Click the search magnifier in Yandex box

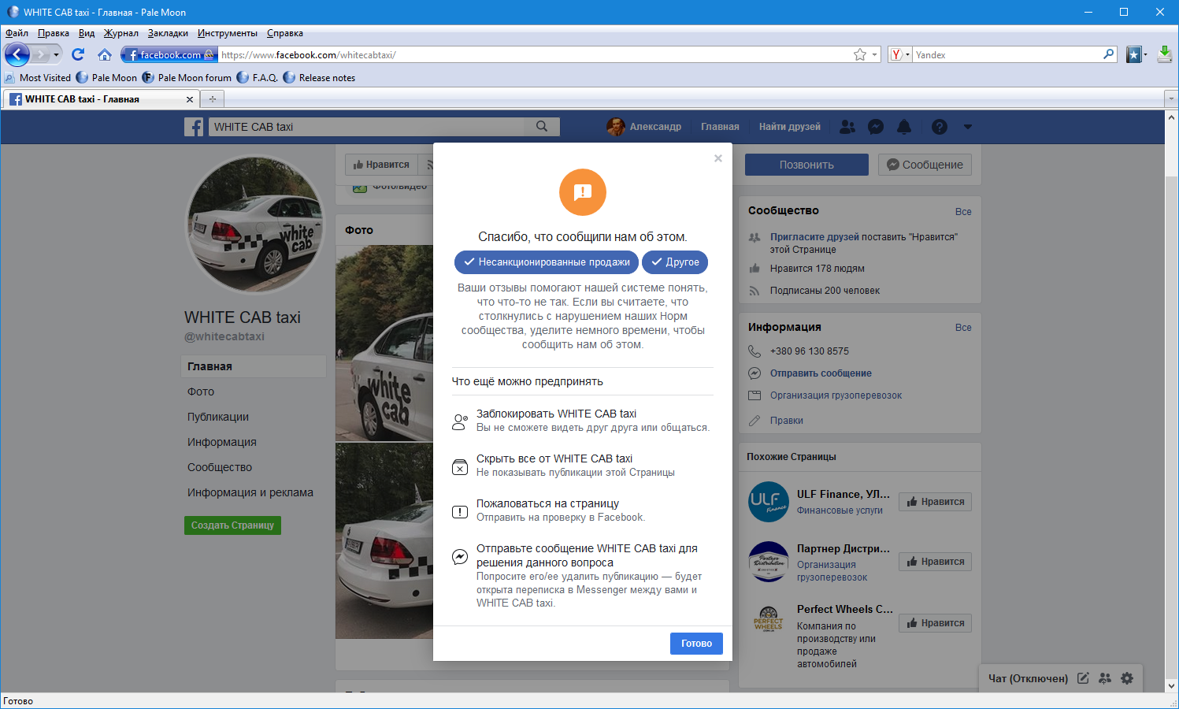pos(1109,54)
